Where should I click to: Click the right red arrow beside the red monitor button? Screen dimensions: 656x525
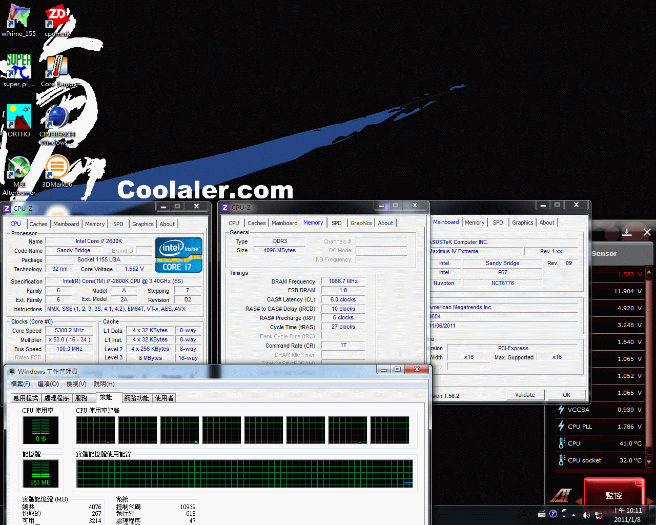[650, 501]
